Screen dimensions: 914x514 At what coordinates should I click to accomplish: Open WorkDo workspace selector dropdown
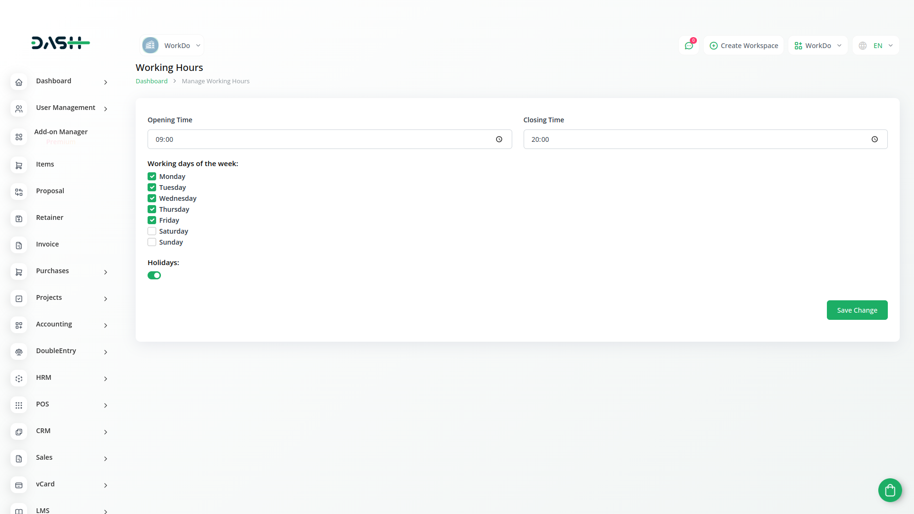click(172, 46)
